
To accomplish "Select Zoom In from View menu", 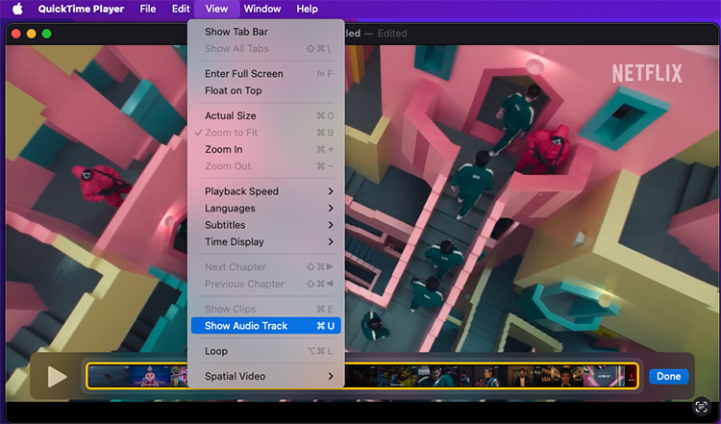I will tap(265, 149).
